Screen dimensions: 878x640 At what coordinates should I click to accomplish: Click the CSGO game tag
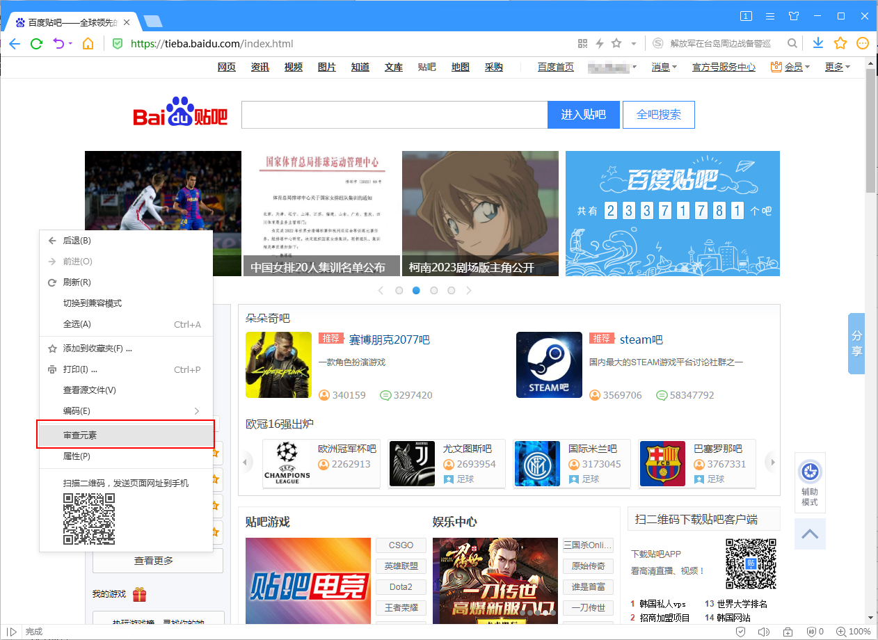[x=401, y=545]
